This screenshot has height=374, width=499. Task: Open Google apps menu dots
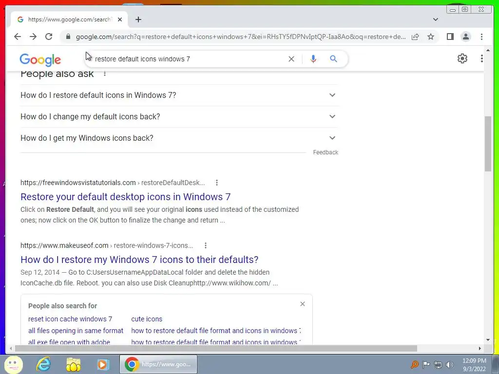481,58
